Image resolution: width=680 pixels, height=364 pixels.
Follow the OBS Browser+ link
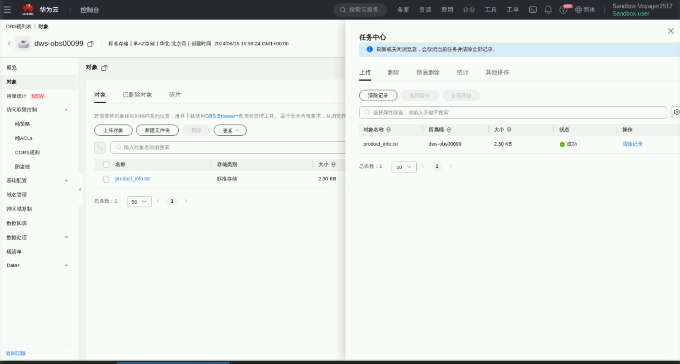click(222, 116)
